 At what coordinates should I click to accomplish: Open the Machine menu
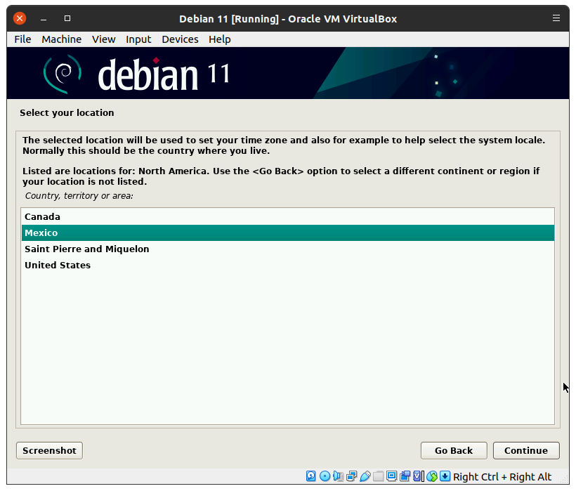click(x=61, y=39)
